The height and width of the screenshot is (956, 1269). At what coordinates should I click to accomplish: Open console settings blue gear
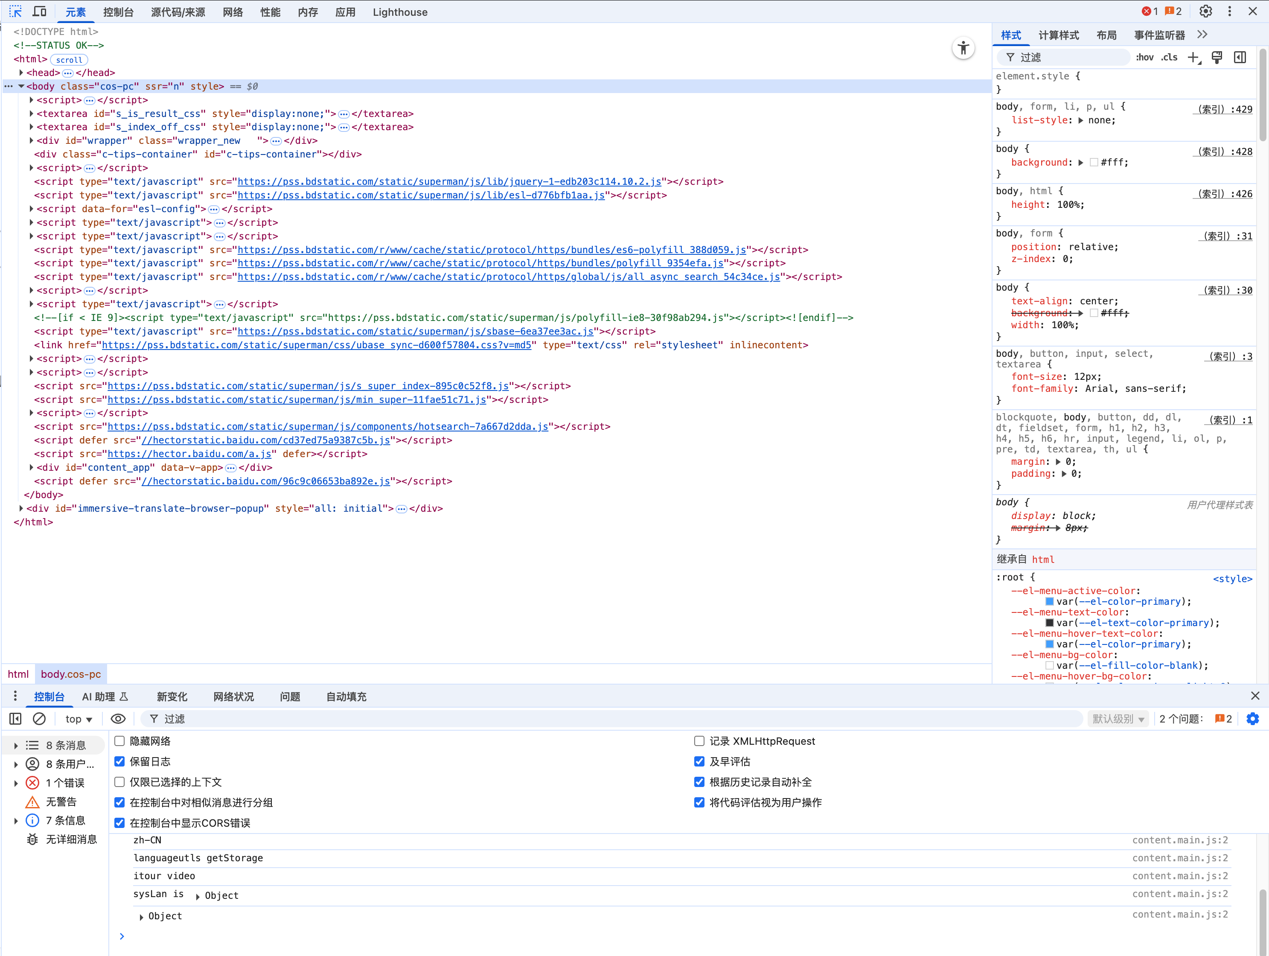1252,719
